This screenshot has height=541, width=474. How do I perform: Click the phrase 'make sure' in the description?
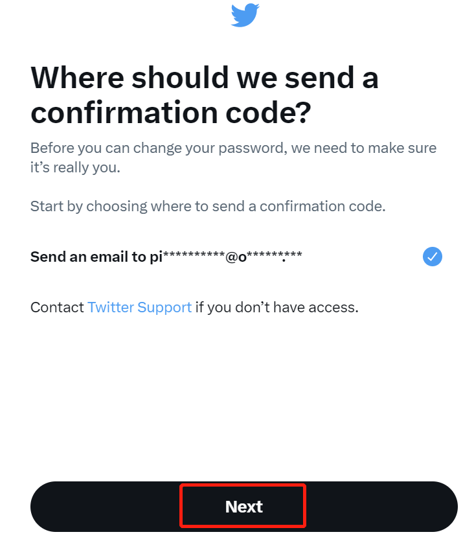(x=402, y=148)
